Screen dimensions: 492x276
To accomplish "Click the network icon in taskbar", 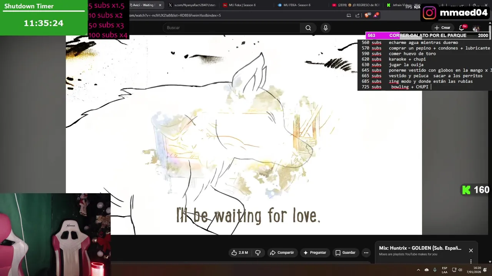I will pyautogui.click(x=454, y=270).
